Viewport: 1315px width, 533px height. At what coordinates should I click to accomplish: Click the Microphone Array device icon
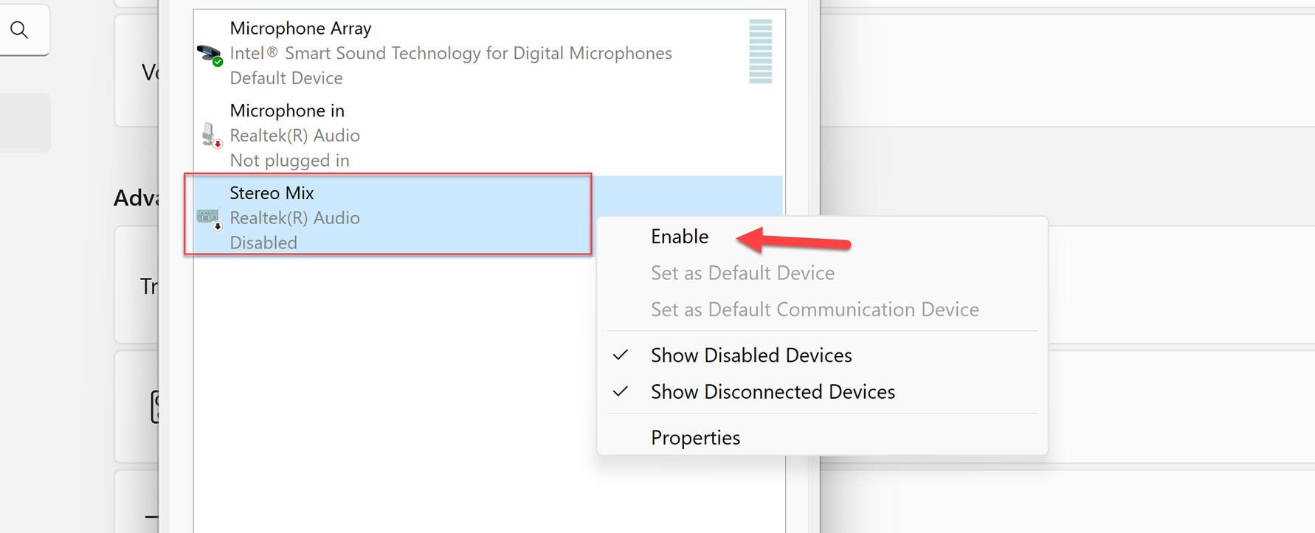tap(207, 52)
